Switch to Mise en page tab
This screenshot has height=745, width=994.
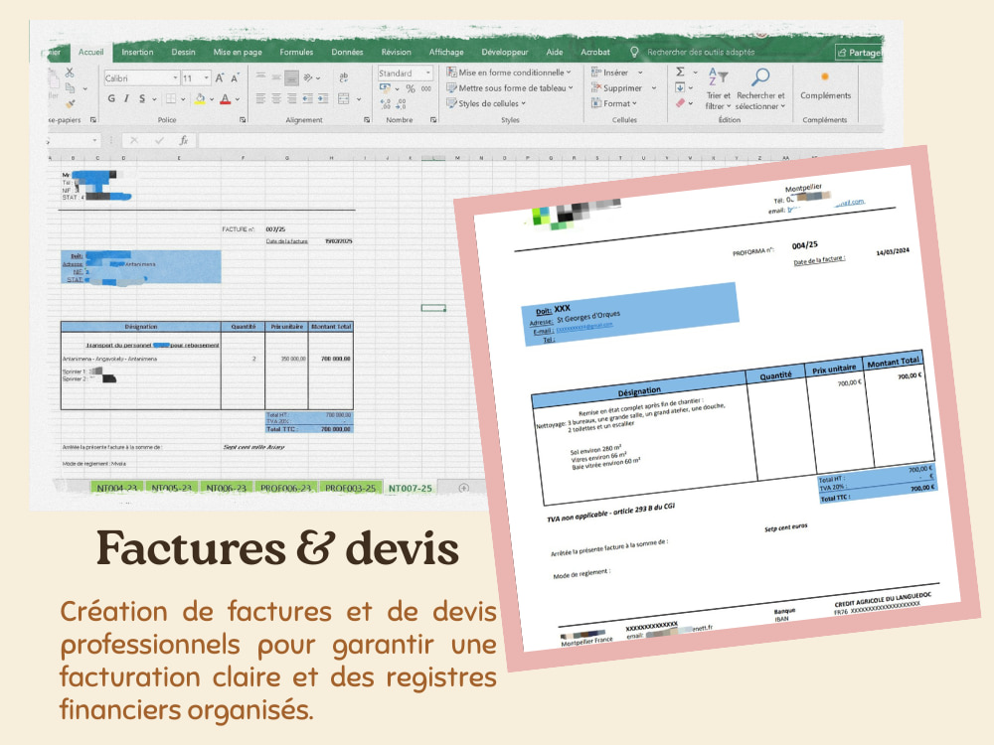(x=238, y=52)
